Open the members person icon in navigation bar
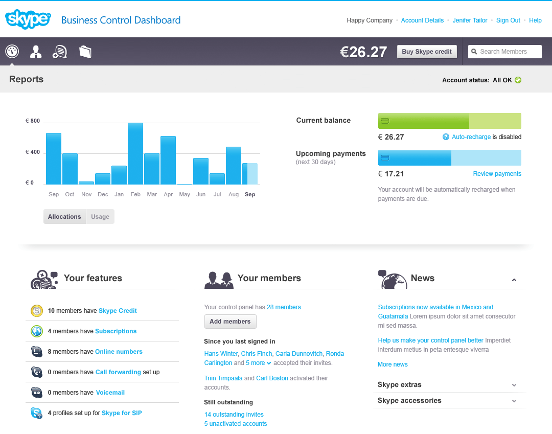This screenshot has height=434, width=552. 36,51
